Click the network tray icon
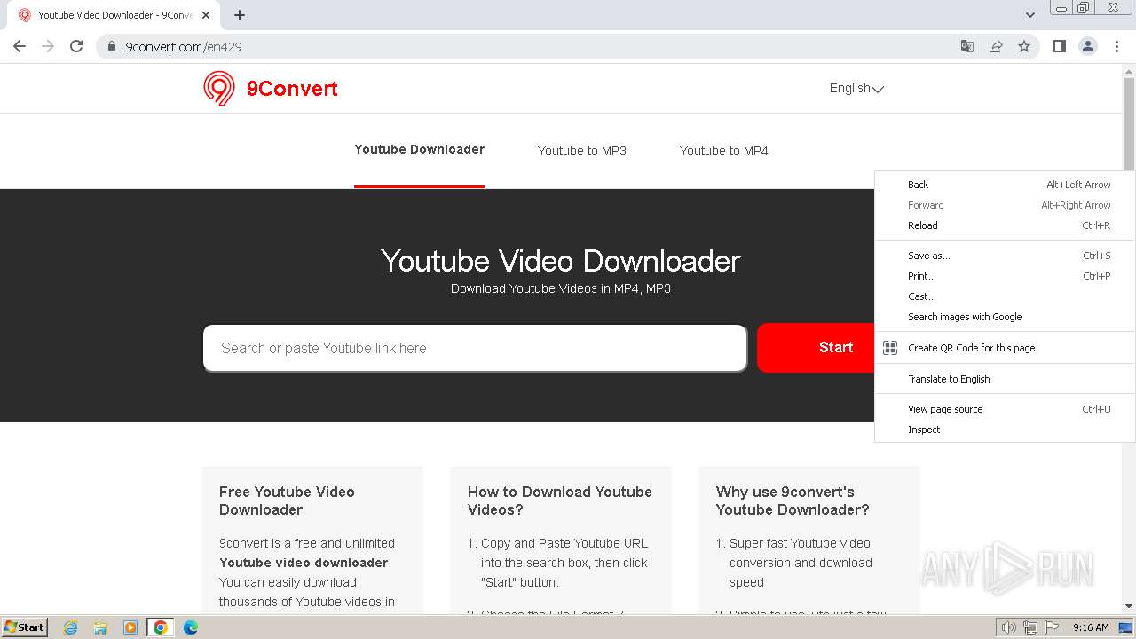 click(x=1030, y=627)
